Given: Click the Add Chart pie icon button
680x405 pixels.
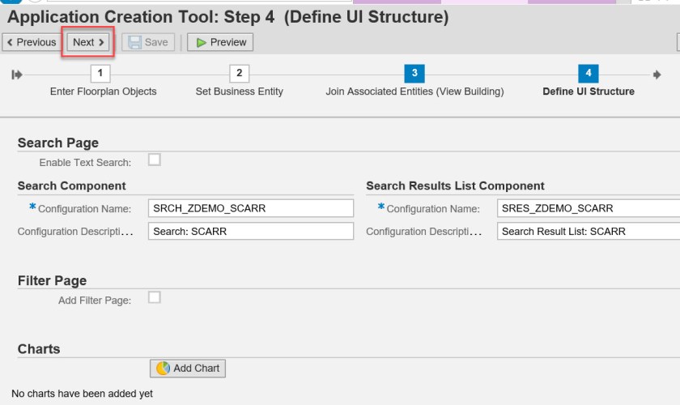Looking at the screenshot, I should click(188, 369).
